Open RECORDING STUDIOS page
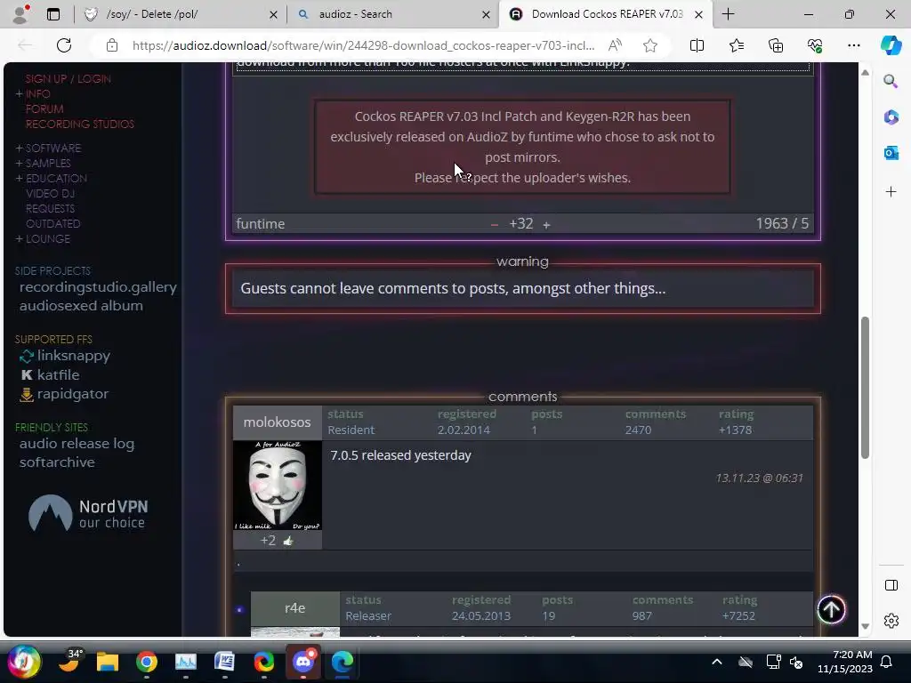Screen dimensions: 911x683 [79, 124]
